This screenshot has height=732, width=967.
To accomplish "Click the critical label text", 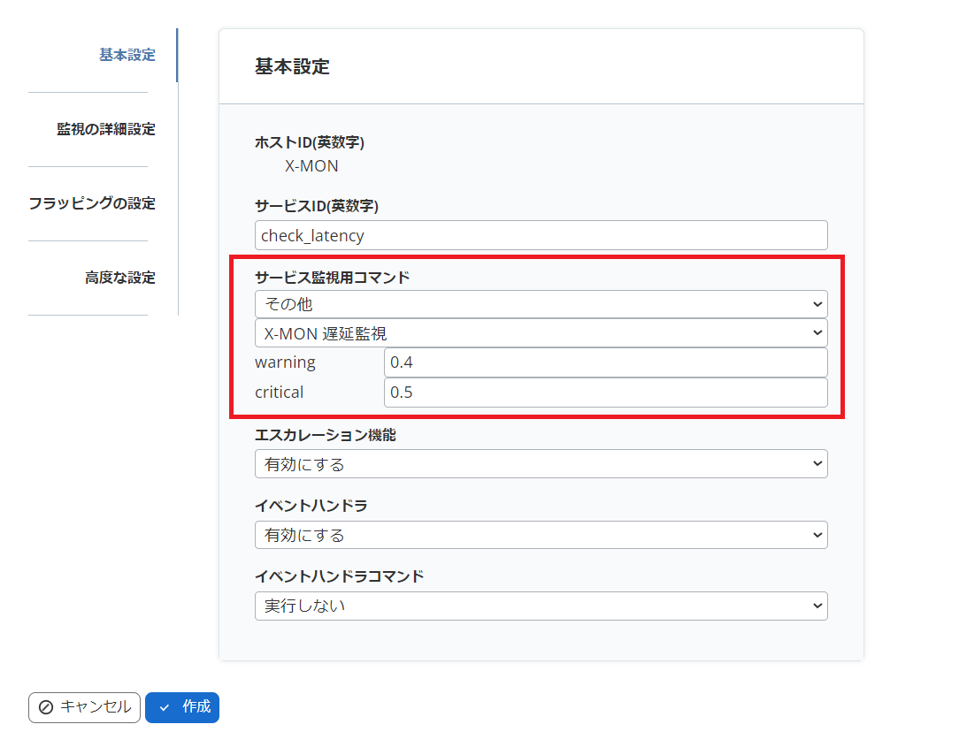I will [x=280, y=393].
